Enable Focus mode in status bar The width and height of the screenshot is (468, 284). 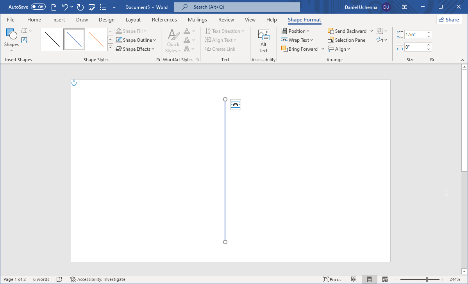tap(332, 279)
